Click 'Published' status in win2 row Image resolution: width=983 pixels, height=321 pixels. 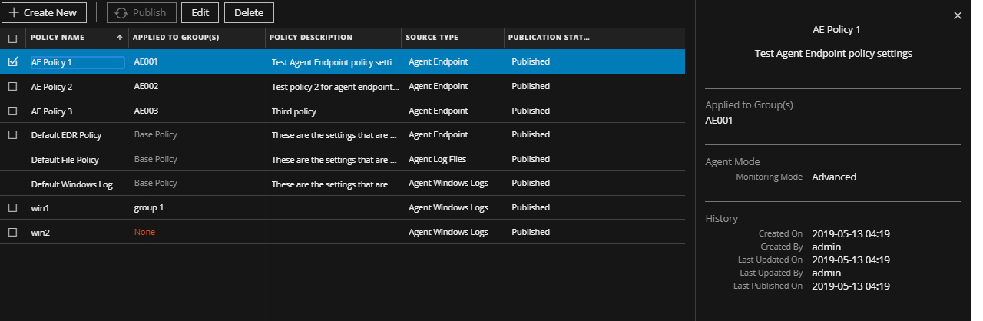click(x=531, y=232)
